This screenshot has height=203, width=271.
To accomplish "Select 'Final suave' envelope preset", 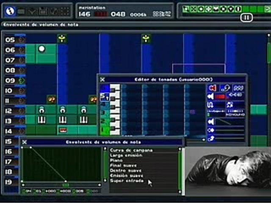I will coord(123,166).
